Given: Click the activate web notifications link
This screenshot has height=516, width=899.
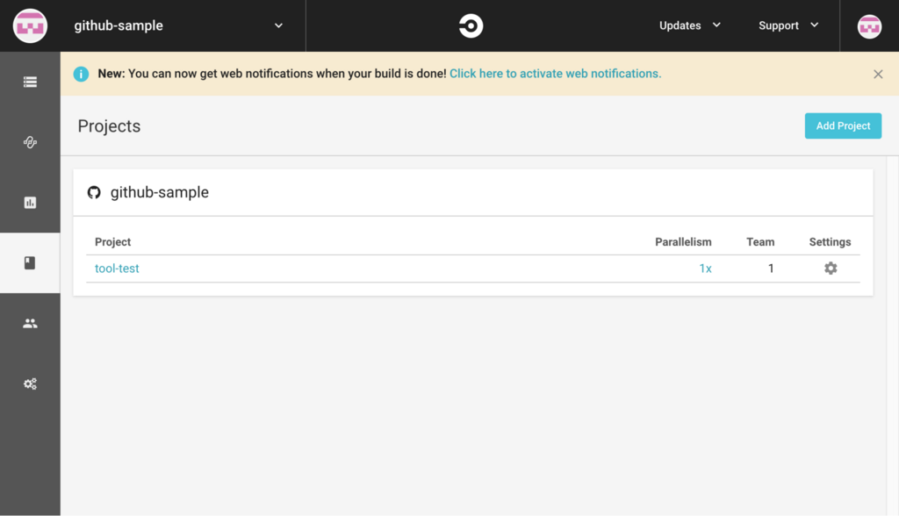Looking at the screenshot, I should [555, 74].
